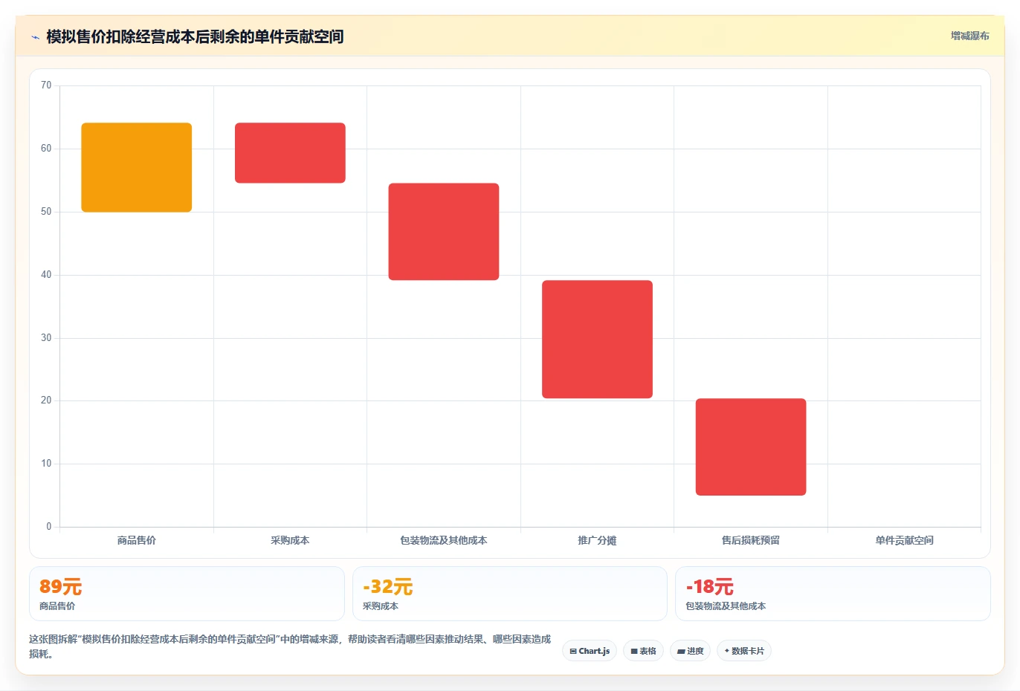Click the 售后损耗预留 x-axis label
The width and height of the screenshot is (1020, 691).
(x=751, y=540)
